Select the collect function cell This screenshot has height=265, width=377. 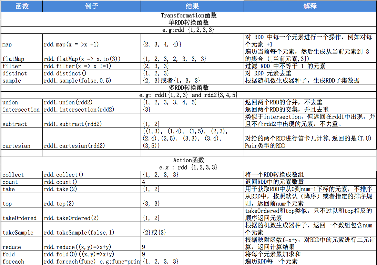click(x=21, y=175)
